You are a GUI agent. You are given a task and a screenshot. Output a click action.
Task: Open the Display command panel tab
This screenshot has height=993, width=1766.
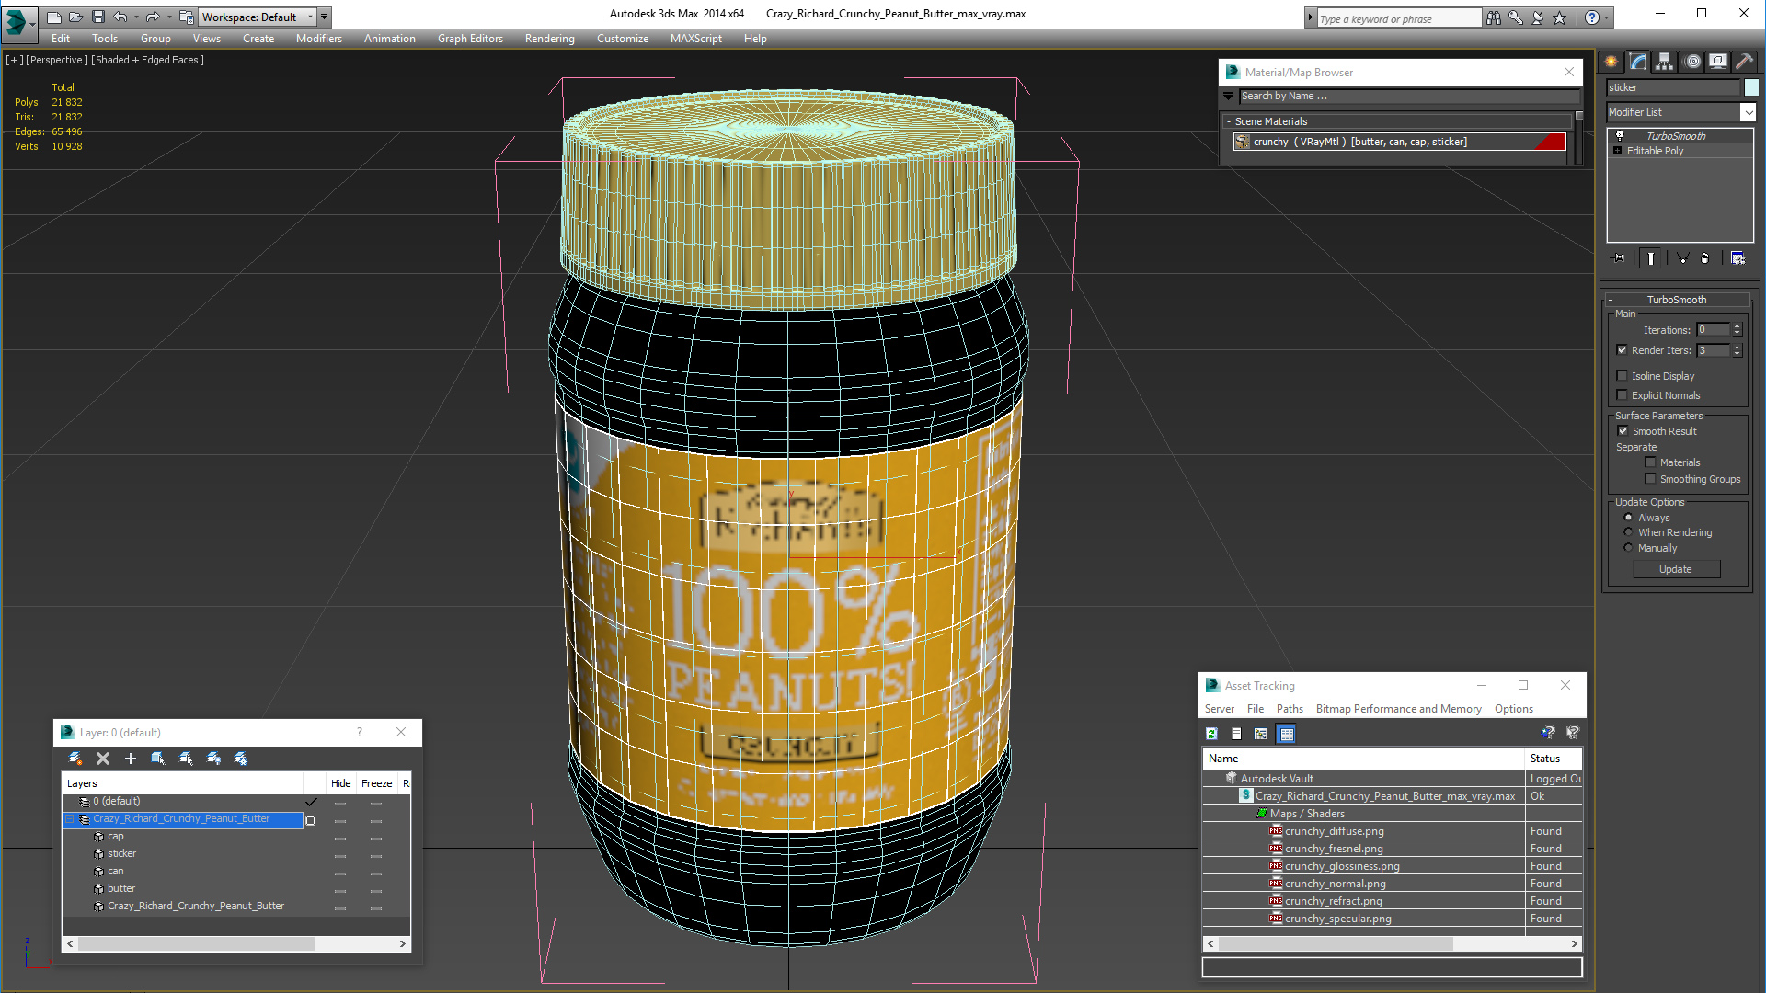pos(1718,62)
